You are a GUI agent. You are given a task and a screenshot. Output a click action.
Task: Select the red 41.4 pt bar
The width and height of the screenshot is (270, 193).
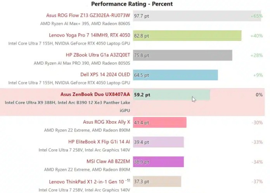pyautogui.click(x=159, y=122)
